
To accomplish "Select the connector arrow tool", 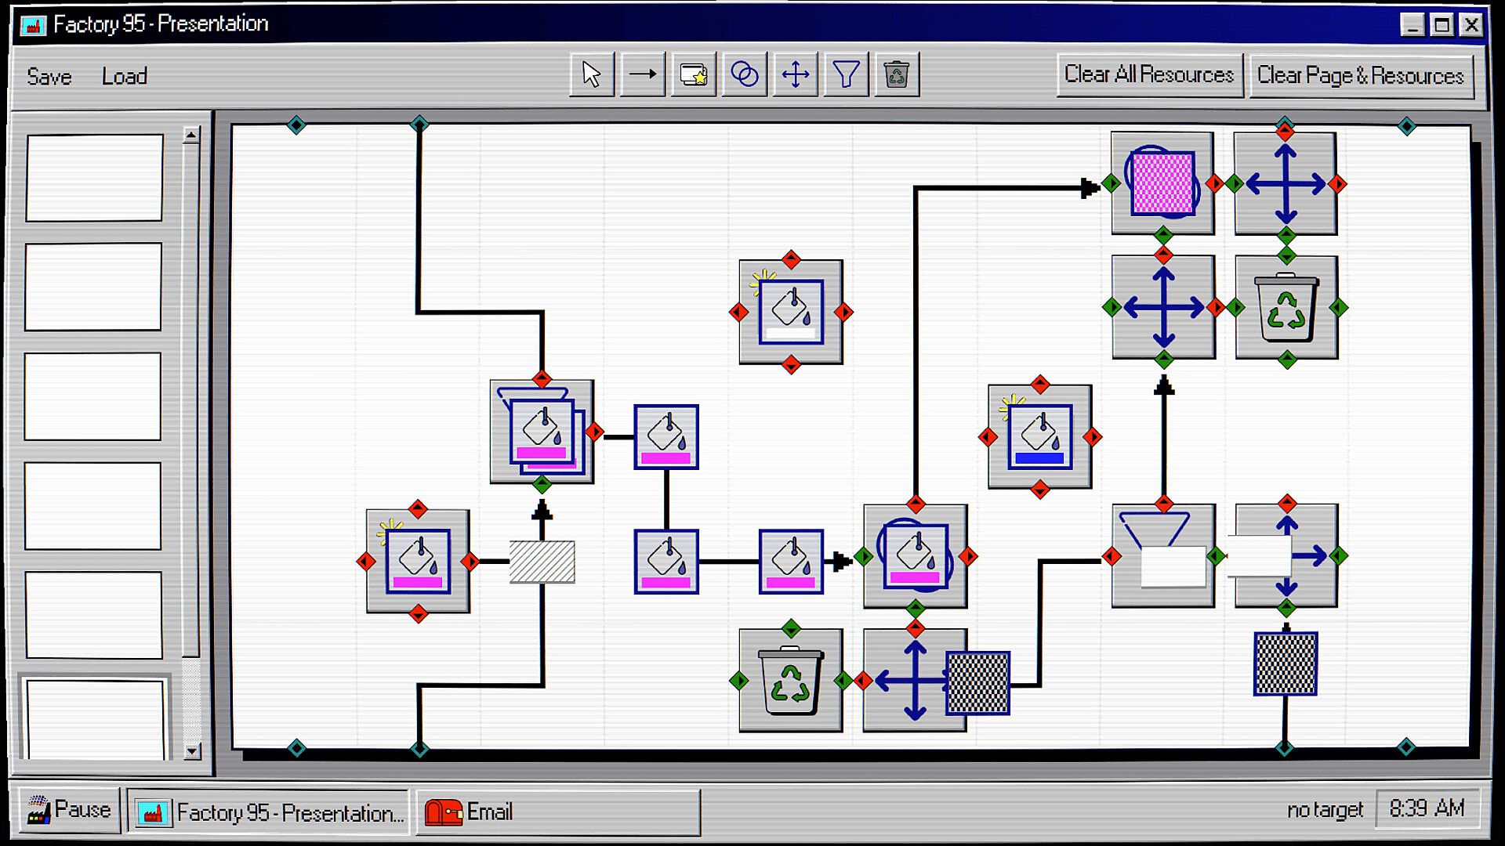I will (643, 75).
